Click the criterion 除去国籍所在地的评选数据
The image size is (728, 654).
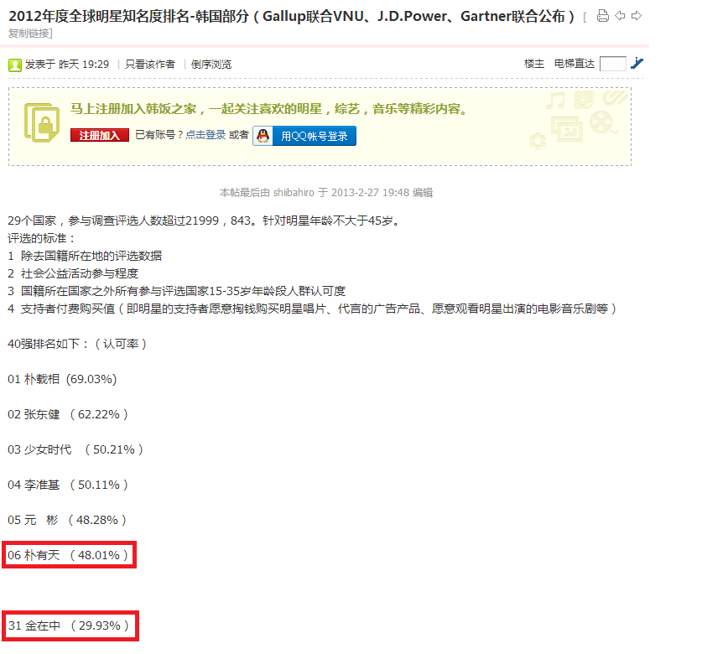click(x=91, y=256)
